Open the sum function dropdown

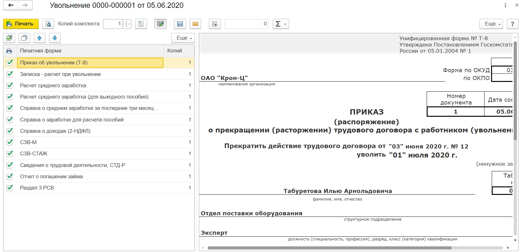pyautogui.click(x=281, y=24)
